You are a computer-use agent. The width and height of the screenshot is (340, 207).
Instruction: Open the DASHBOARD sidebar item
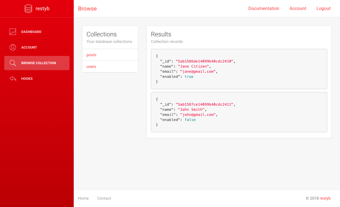[x=37, y=32]
